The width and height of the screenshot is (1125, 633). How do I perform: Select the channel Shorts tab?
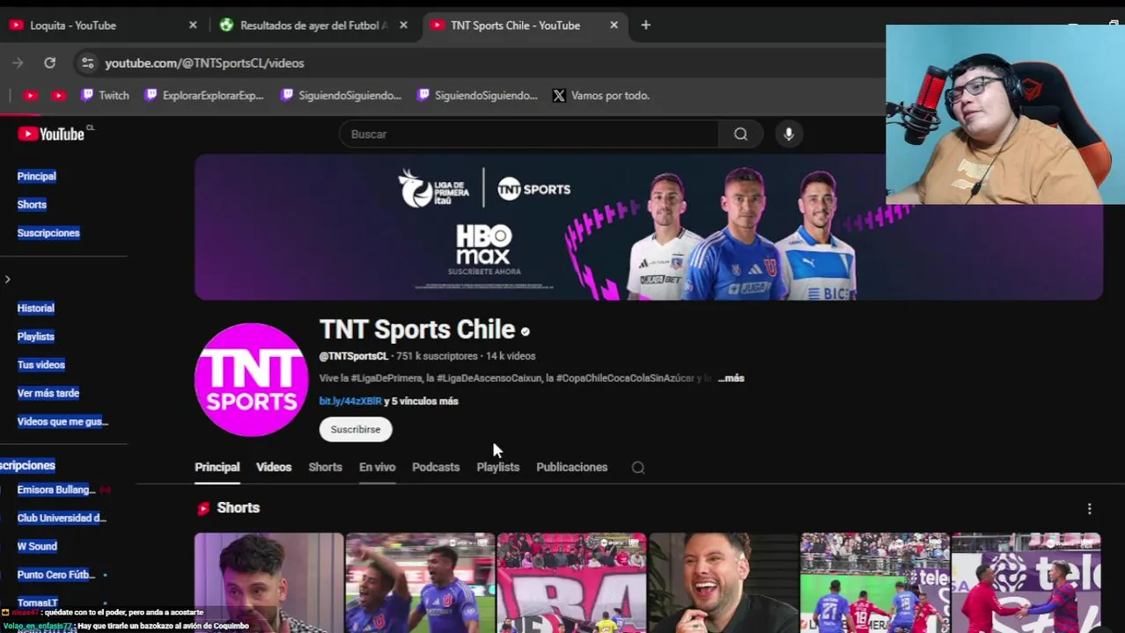click(325, 467)
